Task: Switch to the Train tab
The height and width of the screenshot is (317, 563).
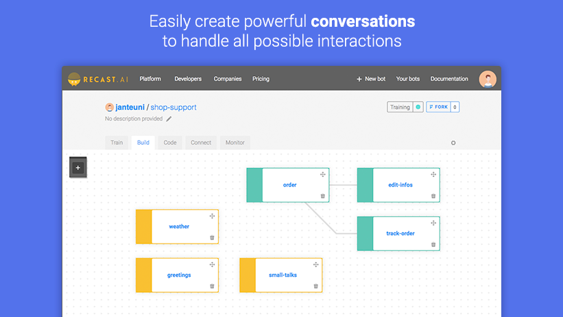Action: click(x=117, y=143)
